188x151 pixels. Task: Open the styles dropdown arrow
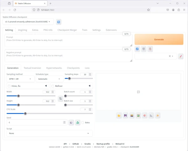[x=173, y=56]
